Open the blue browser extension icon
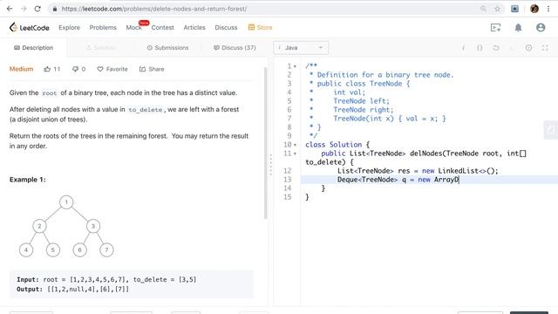This screenshot has width=558, height=314. [514, 9]
